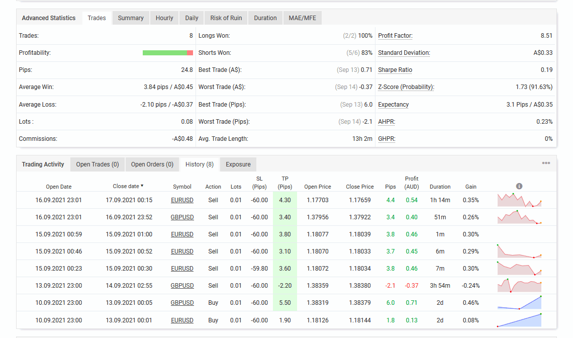This screenshot has width=573, height=338.
Task: Click the green-red Profitability bar
Action: pos(168,53)
